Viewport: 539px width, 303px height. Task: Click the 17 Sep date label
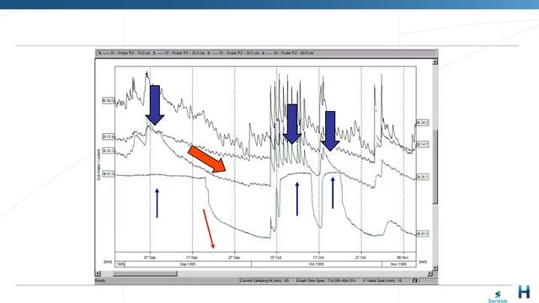pos(192,258)
